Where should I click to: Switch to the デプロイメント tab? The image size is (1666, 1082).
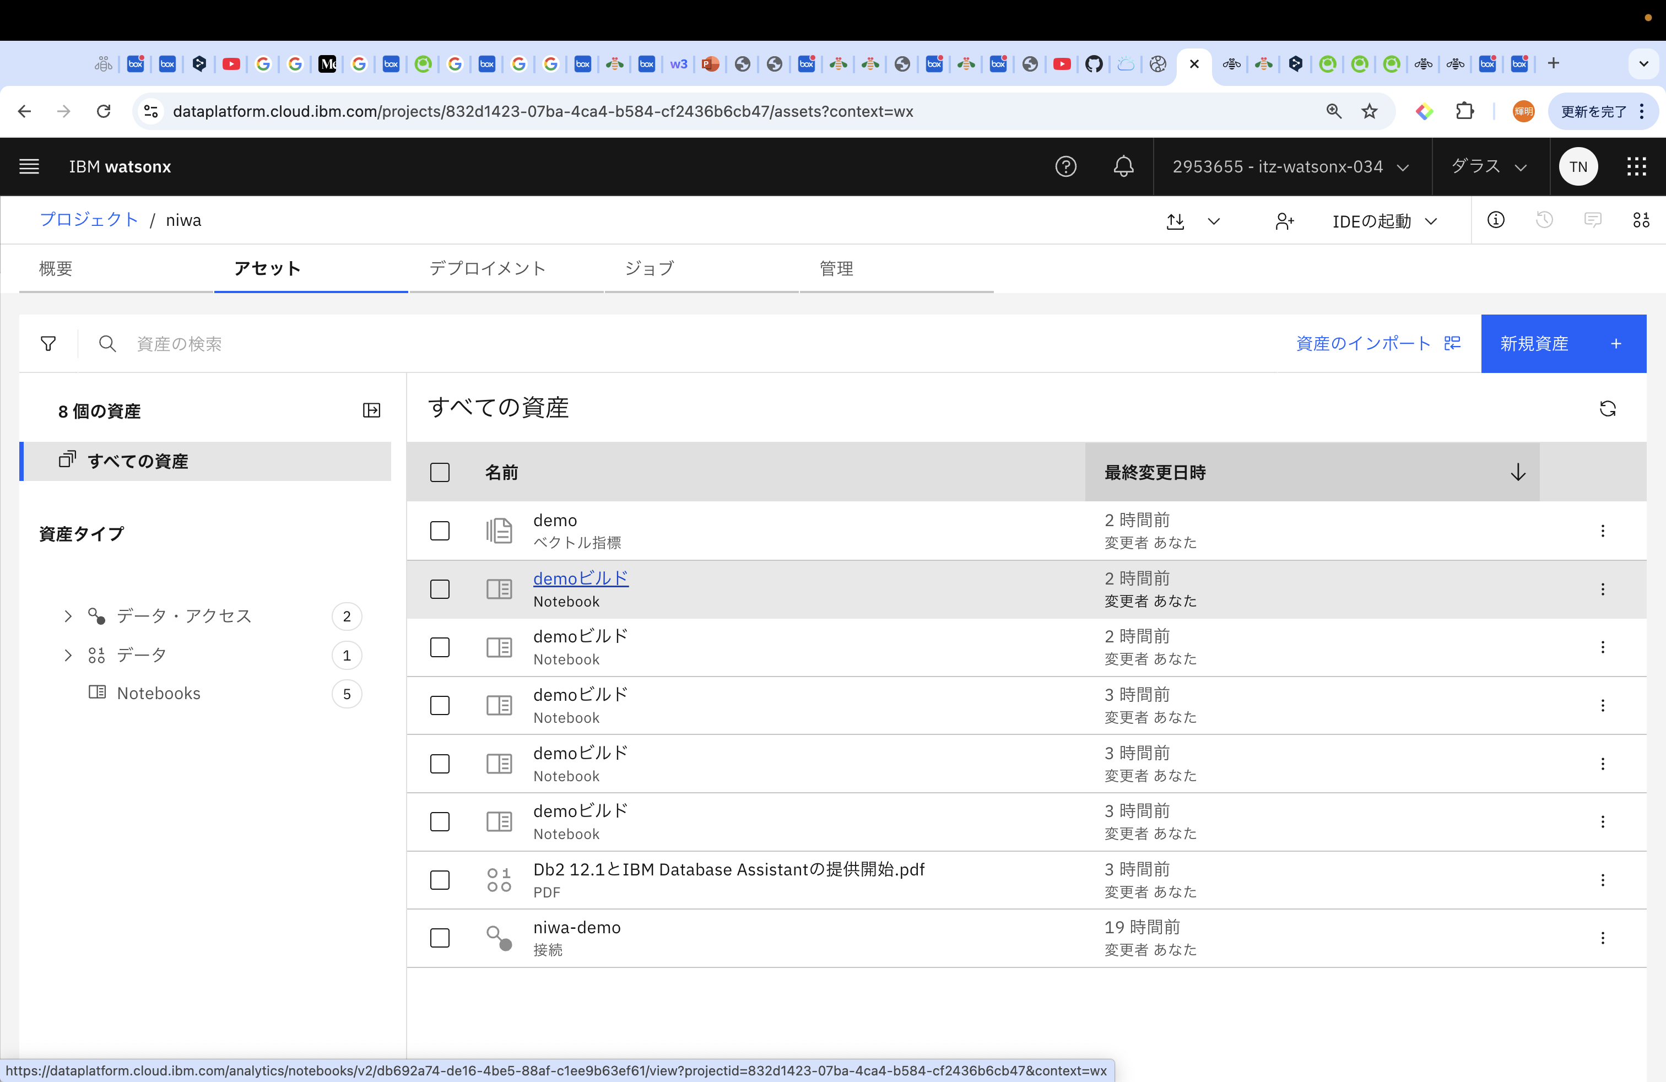pyautogui.click(x=487, y=268)
